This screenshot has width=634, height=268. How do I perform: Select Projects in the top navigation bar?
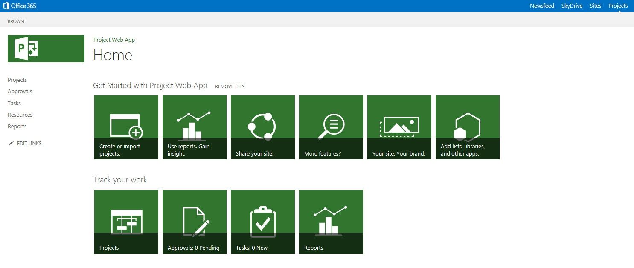[618, 6]
